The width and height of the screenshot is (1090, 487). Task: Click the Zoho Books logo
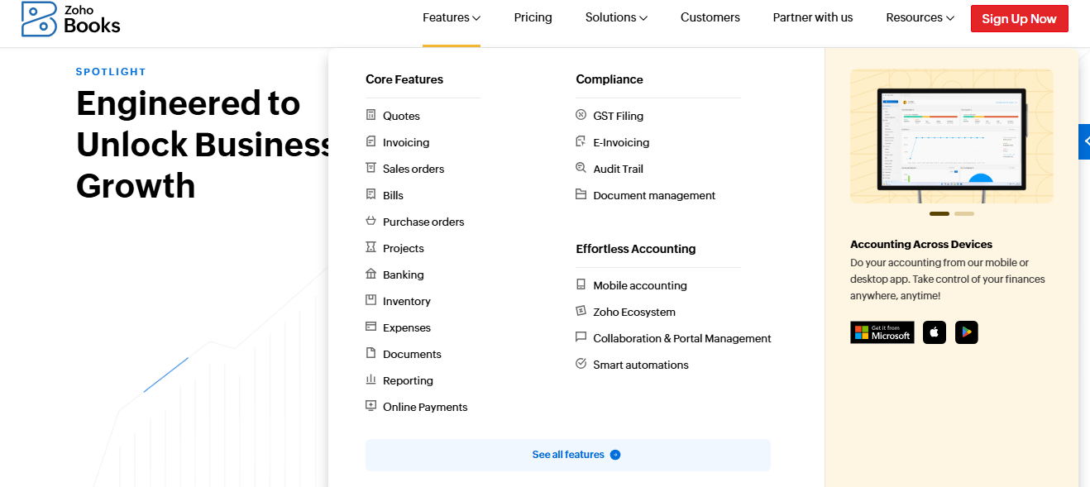(70, 18)
